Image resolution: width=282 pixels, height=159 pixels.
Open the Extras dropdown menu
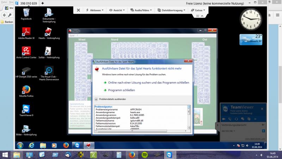[x=198, y=10]
